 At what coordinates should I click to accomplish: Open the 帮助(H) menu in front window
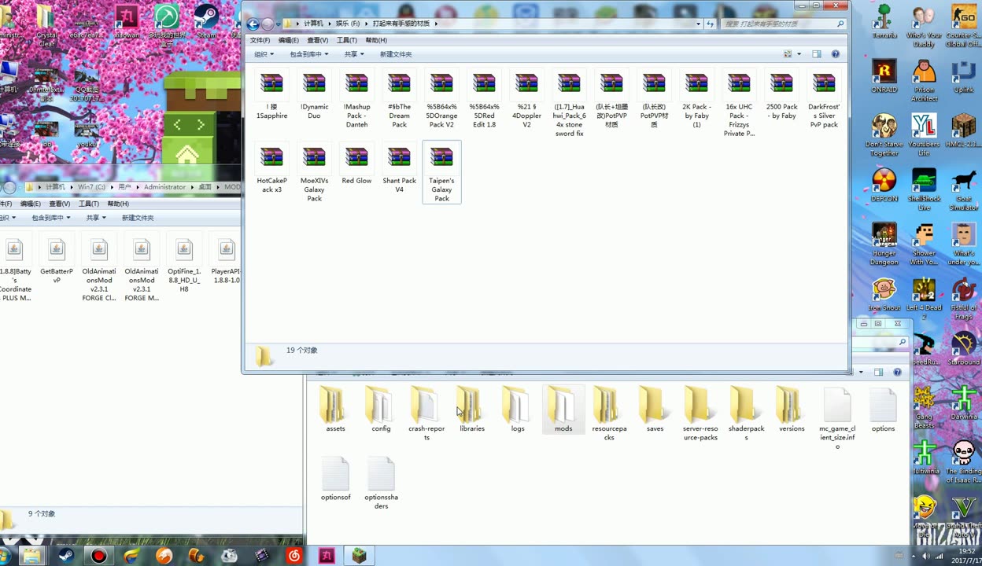pos(376,40)
